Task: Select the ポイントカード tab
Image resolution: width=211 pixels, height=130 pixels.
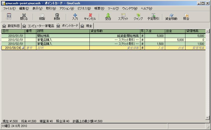Action: [67, 26]
